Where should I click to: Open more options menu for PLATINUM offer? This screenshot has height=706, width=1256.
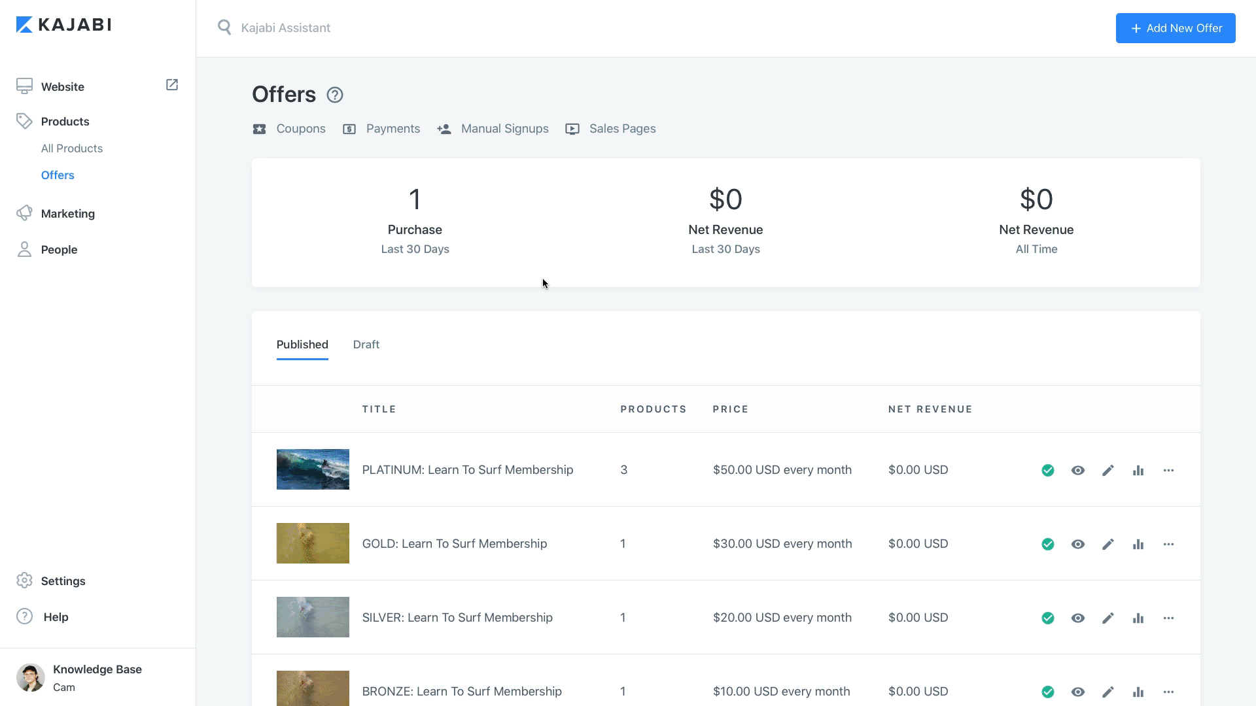tap(1168, 471)
